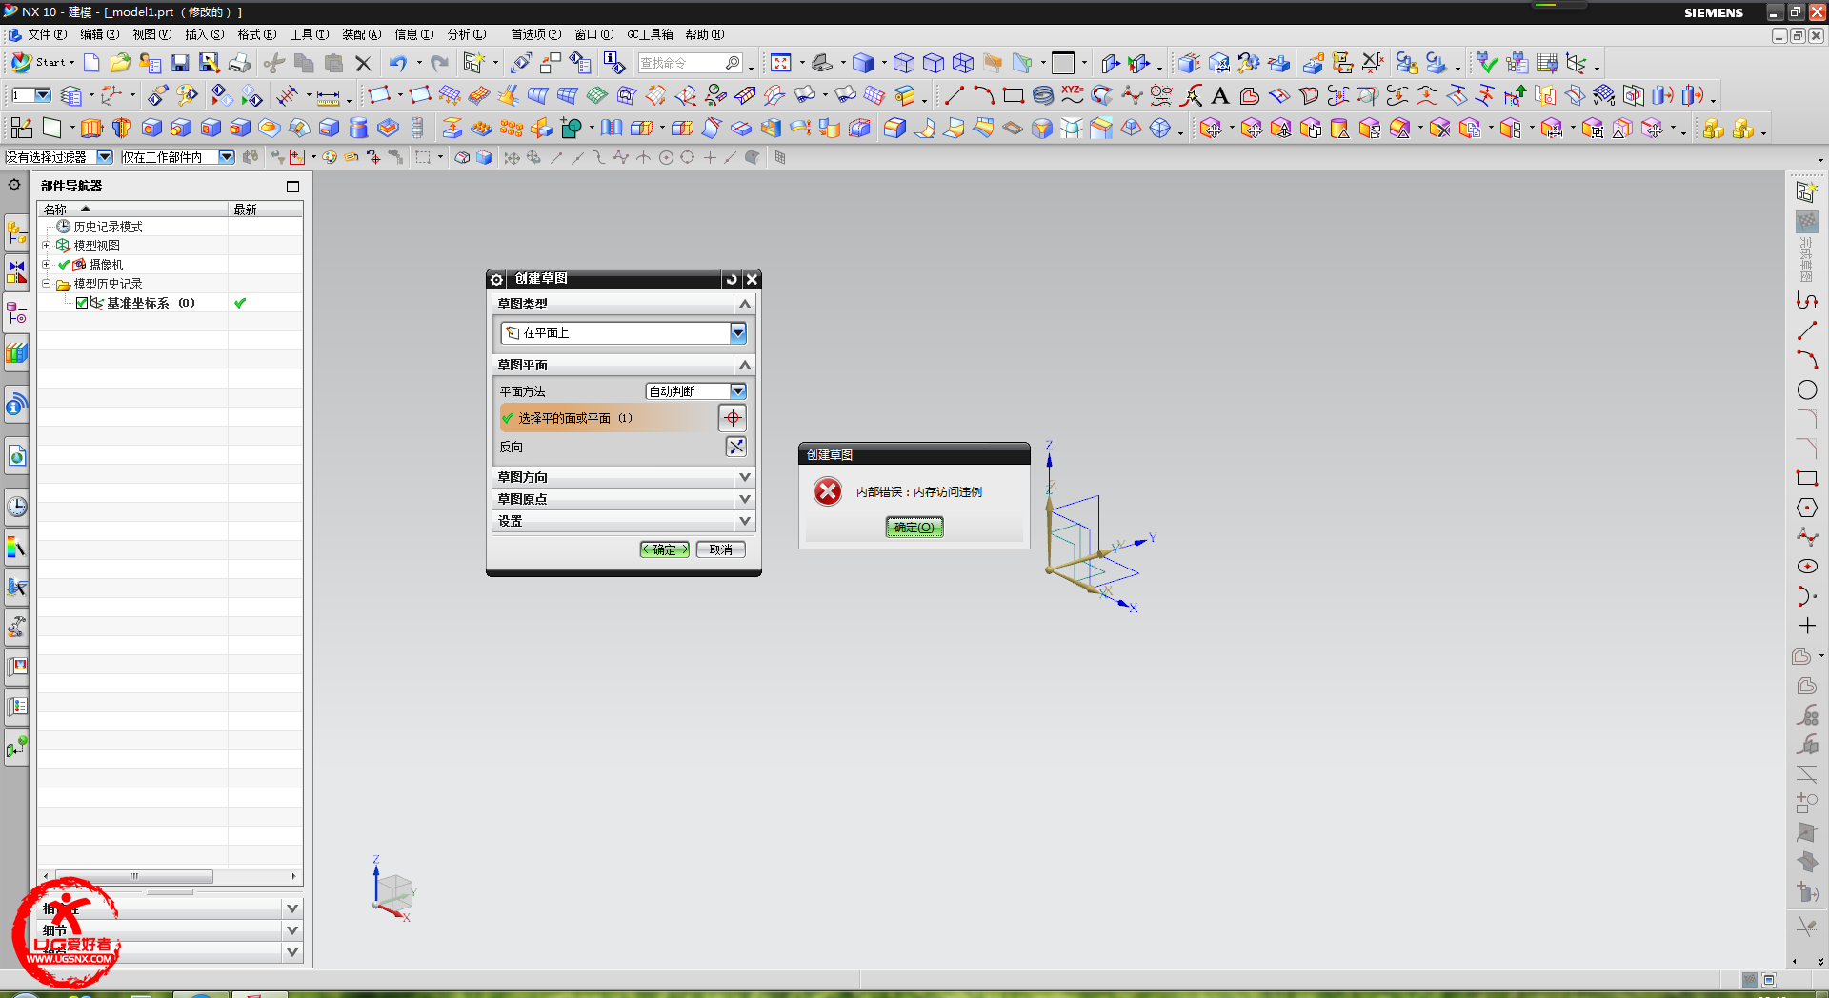This screenshot has width=1829, height=998.
Task: Select the 历史记录模式 tree row
Action: point(108,227)
